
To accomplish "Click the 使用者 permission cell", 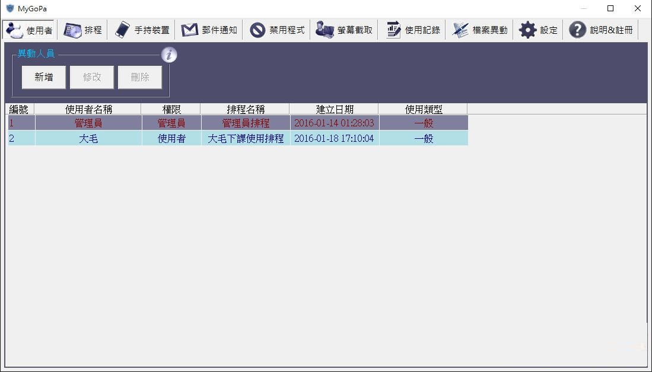I will (x=171, y=138).
